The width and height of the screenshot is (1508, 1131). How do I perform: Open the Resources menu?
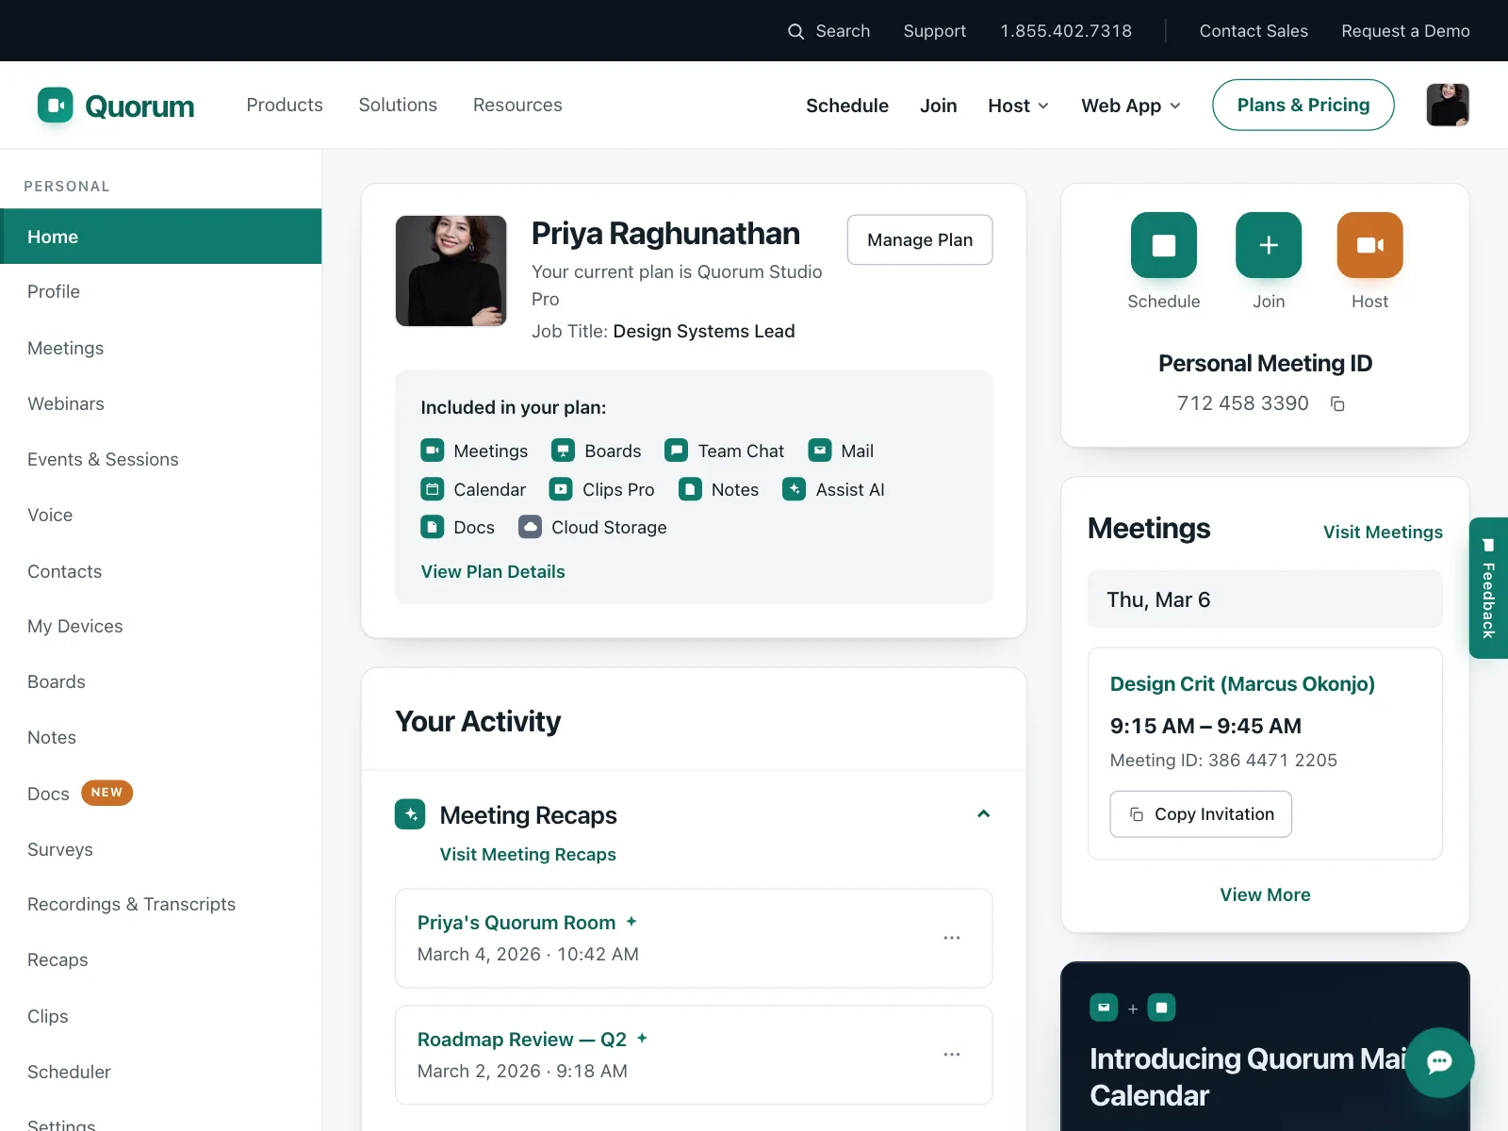pyautogui.click(x=517, y=105)
